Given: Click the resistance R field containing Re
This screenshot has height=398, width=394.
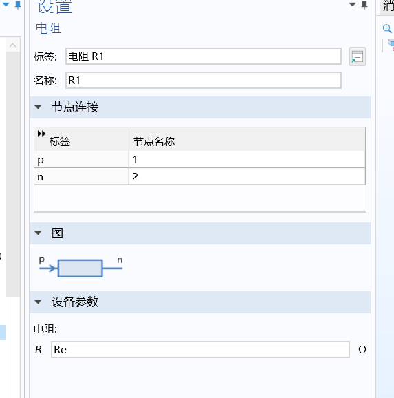Looking at the screenshot, I should pos(200,350).
